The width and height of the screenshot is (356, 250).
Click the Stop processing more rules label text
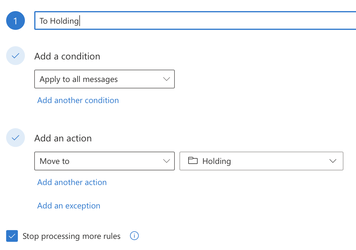[x=71, y=236]
